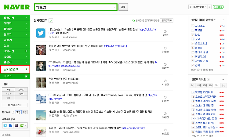Open link http://bit.ly/1dkxgGF

point(116,46)
